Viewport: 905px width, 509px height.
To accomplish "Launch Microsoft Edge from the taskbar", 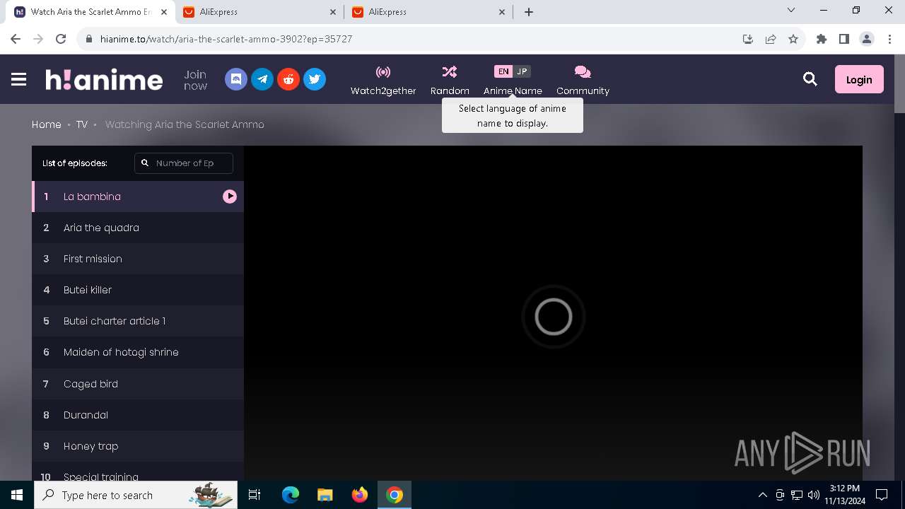I will tap(291, 495).
